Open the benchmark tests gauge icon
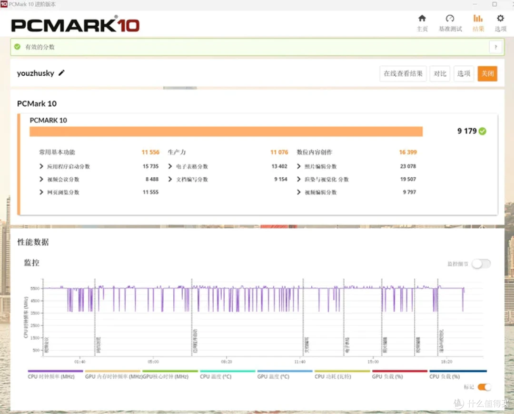This screenshot has height=414, width=514. (450, 19)
